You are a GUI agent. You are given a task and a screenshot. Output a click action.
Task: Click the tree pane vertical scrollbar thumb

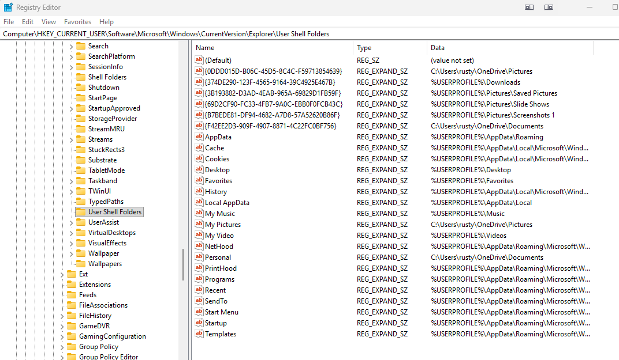(x=183, y=264)
